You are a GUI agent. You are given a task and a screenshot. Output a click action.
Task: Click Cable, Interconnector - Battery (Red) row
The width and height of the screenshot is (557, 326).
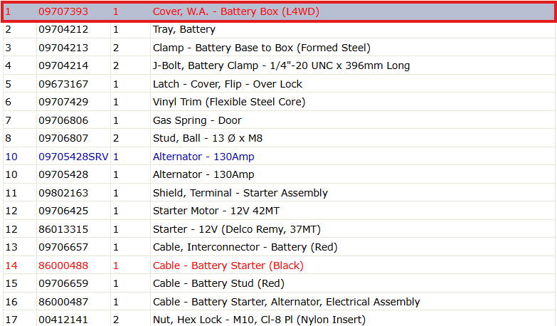click(x=279, y=247)
